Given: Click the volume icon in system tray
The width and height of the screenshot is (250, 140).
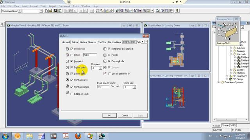Looking at the screenshot, I should pos(230,136).
